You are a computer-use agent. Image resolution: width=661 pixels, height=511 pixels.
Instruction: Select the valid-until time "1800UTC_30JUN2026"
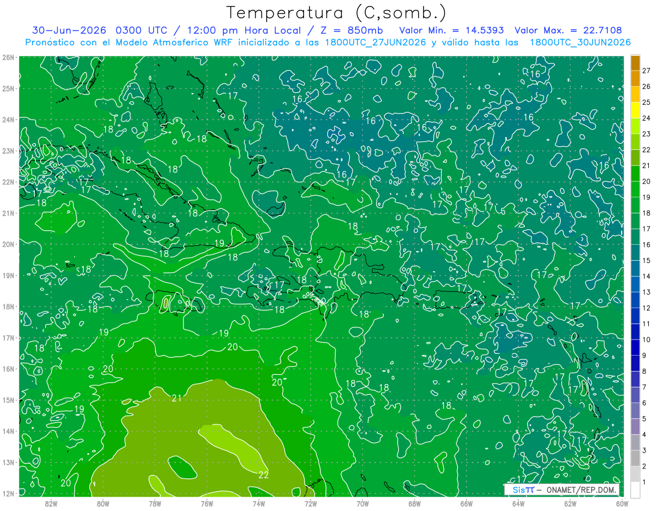tap(580, 42)
